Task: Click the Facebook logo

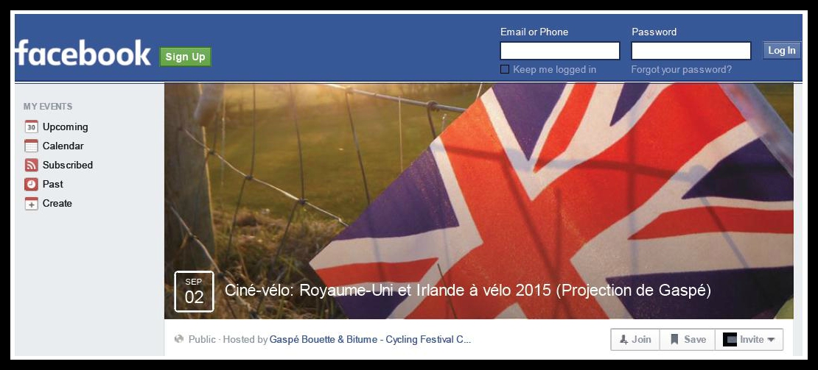Action: pos(83,53)
